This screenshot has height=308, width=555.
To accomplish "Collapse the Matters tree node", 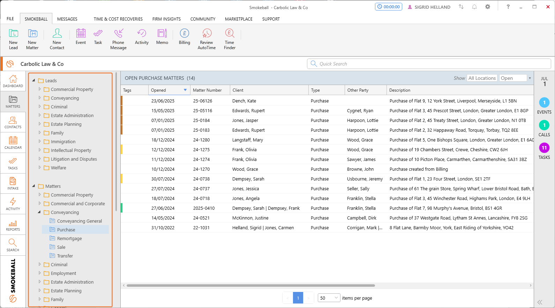I will [x=34, y=186].
